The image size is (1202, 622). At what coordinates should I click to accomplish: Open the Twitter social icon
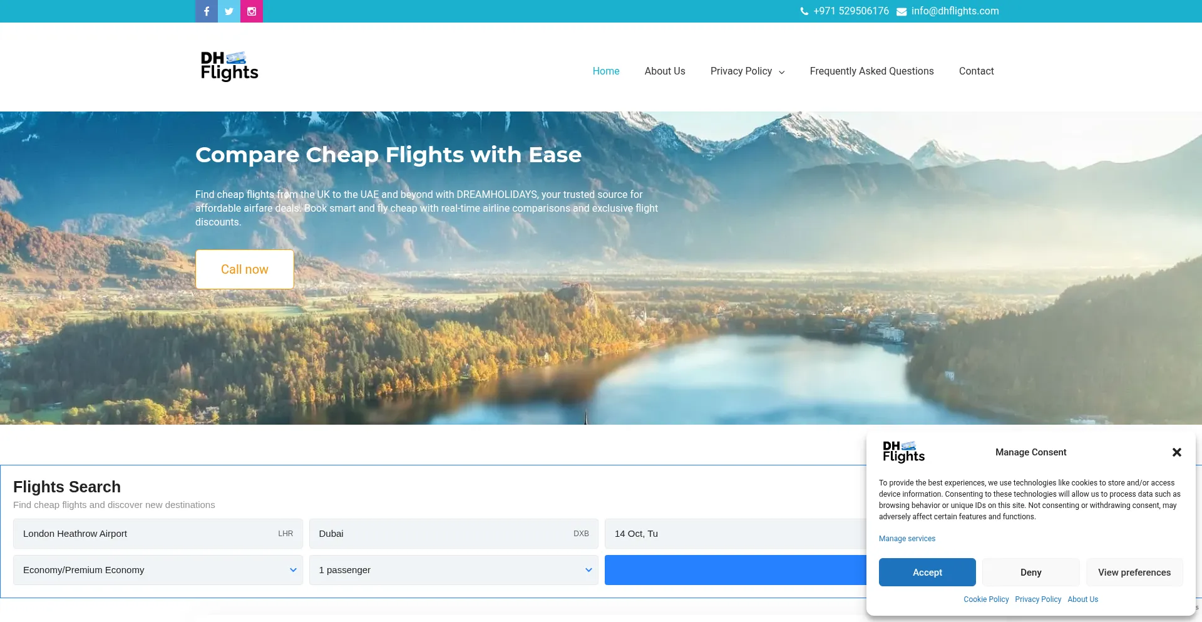[x=229, y=11]
